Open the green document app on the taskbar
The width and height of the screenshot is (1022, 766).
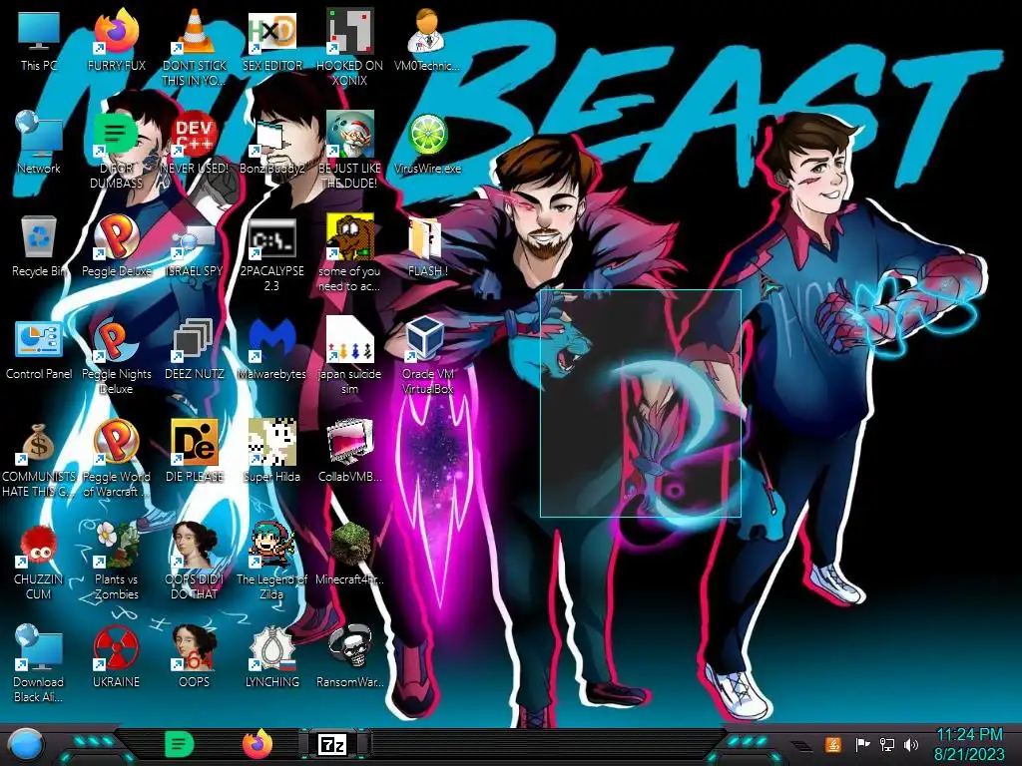click(x=179, y=744)
